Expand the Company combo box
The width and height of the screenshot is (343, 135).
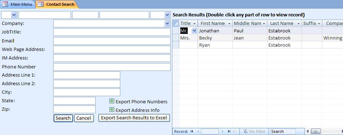tap(167, 24)
